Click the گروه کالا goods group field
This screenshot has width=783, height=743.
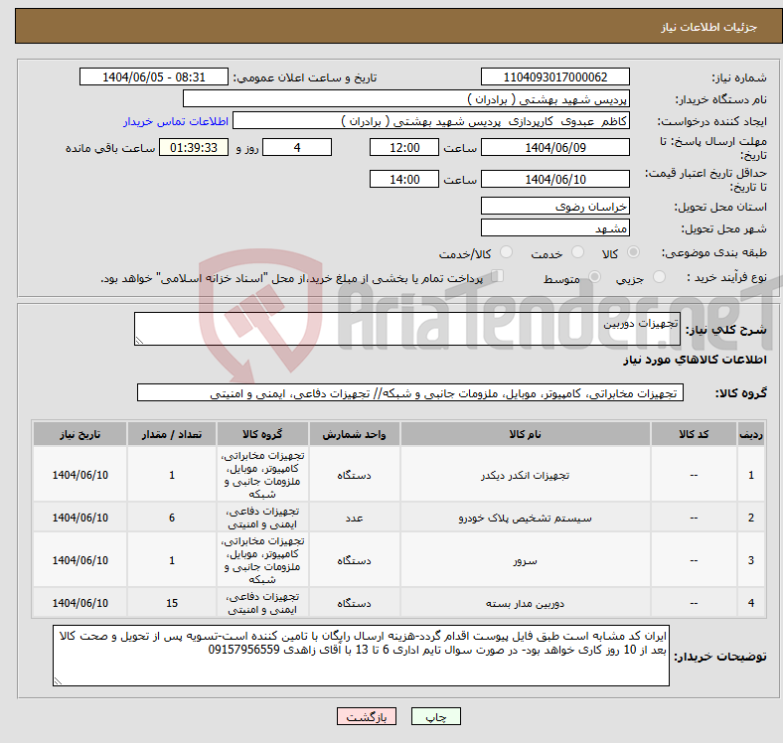pyautogui.click(x=410, y=392)
